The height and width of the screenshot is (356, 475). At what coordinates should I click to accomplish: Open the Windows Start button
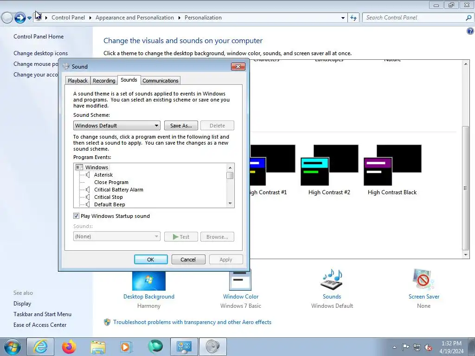click(13, 347)
